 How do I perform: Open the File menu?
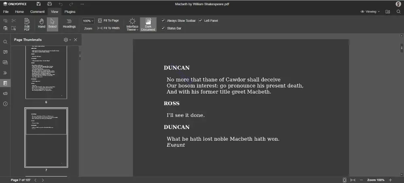(6, 12)
